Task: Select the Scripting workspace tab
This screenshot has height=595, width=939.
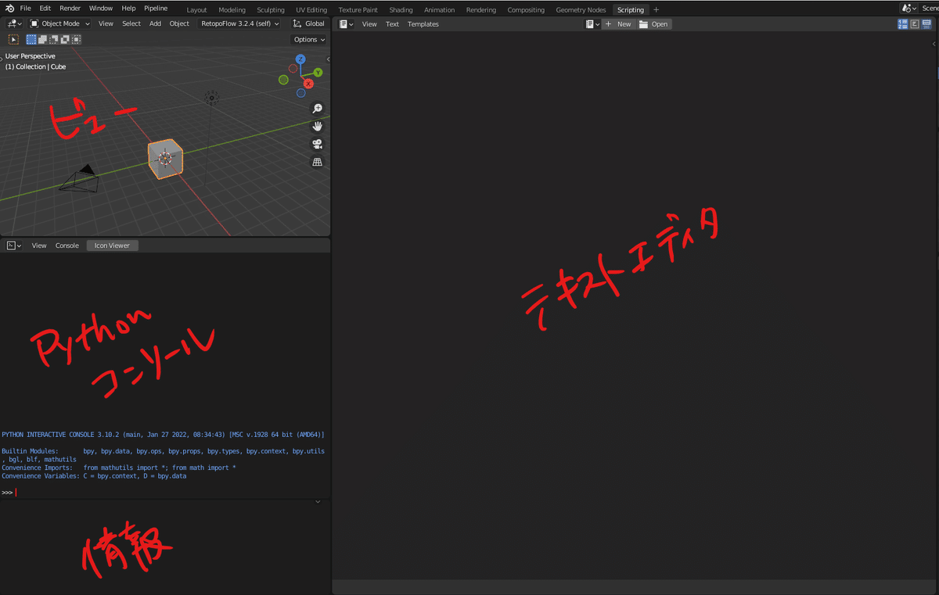Action: click(x=630, y=10)
